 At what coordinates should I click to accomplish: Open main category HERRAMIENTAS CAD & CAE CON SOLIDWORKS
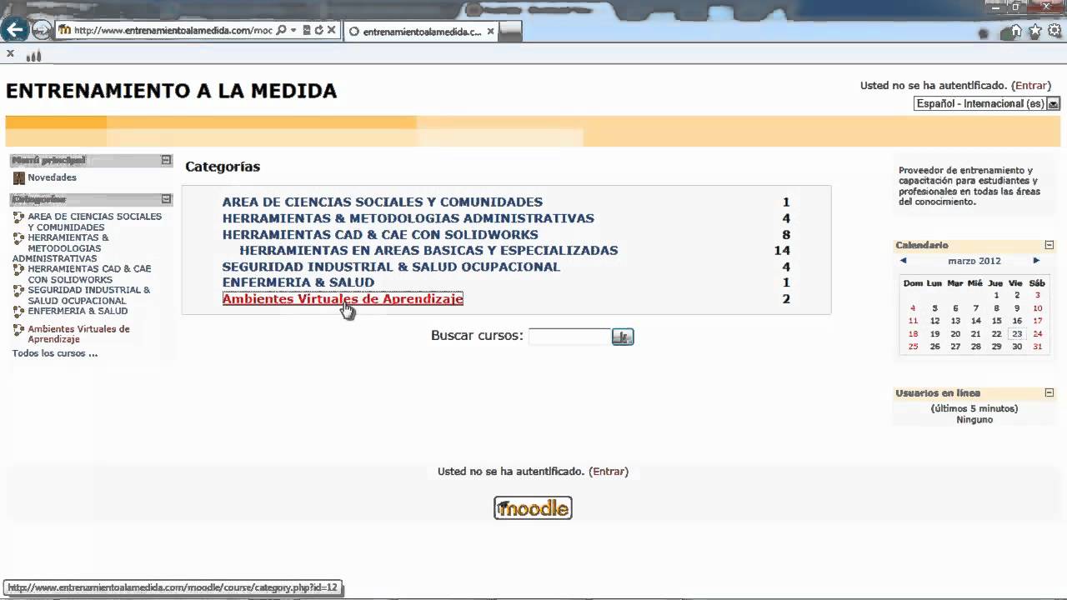(x=380, y=235)
